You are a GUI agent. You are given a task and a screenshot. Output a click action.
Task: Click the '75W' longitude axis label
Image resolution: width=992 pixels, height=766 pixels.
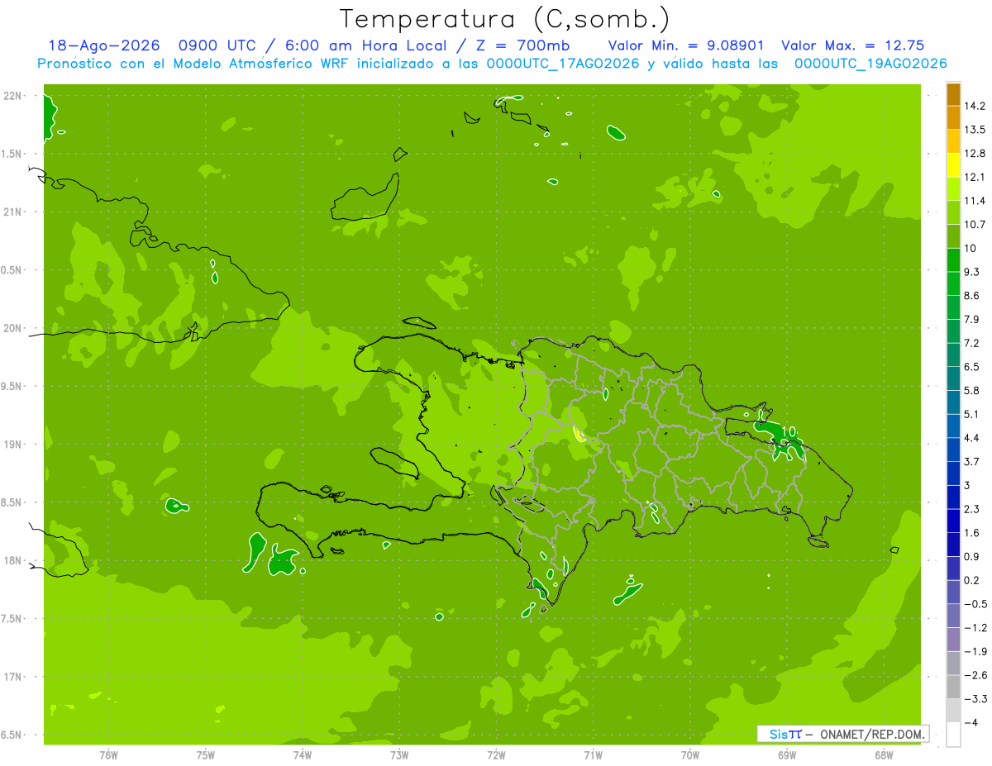[206, 755]
